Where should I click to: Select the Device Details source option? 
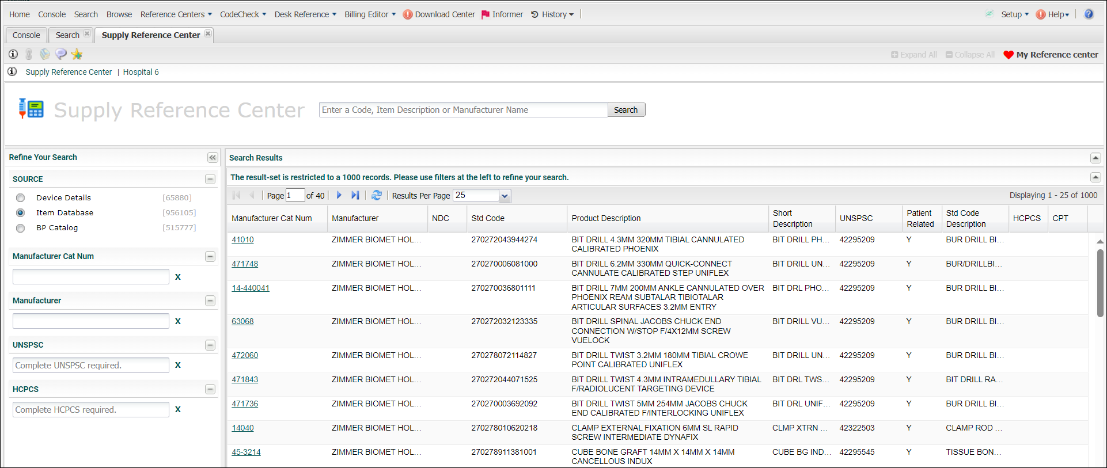(21, 198)
